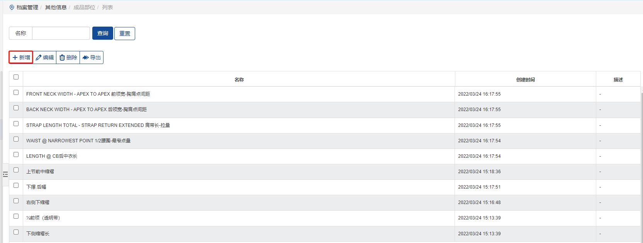Click the table's vertical scrollbar

641,154
